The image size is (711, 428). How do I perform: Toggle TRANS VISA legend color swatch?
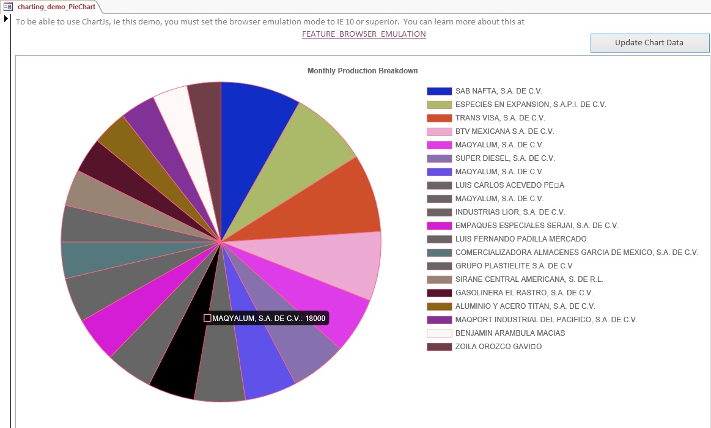pos(440,118)
